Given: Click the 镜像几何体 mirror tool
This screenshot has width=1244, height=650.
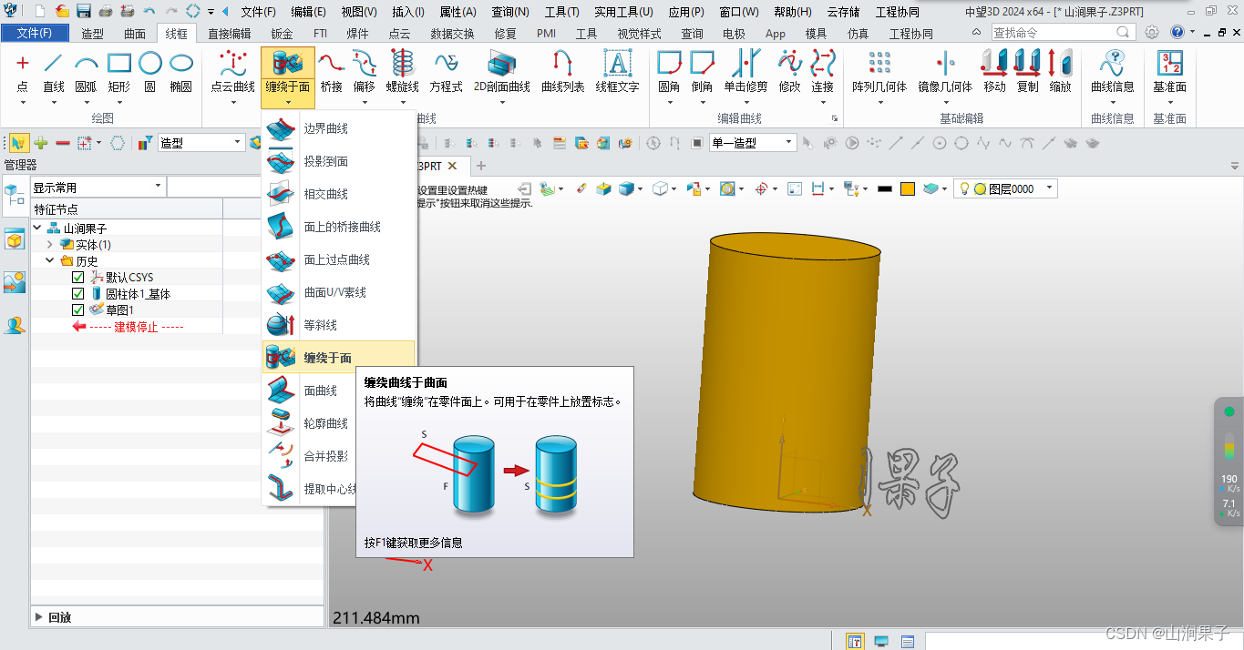Looking at the screenshot, I should click(945, 72).
